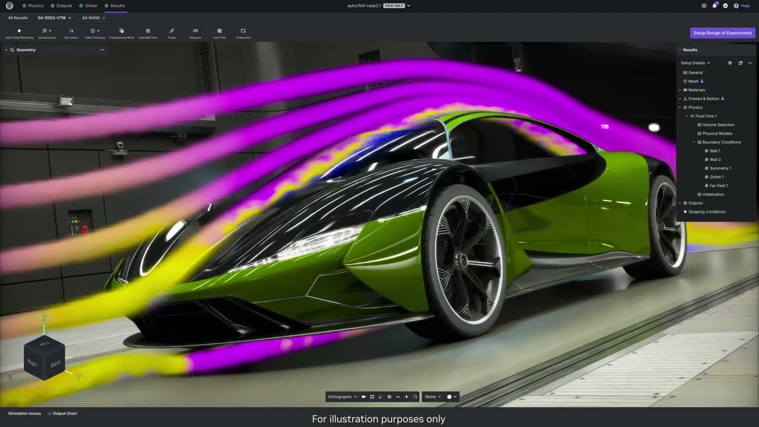Click Setup Design of Experiments button
This screenshot has width=759, height=427.
(723, 33)
